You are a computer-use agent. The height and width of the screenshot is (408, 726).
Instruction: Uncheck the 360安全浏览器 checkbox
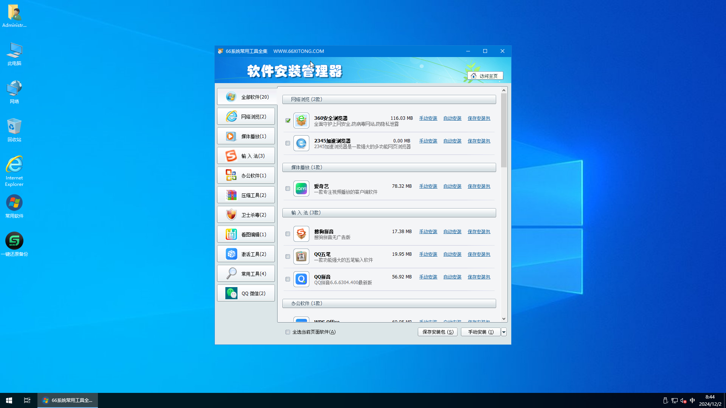click(288, 121)
